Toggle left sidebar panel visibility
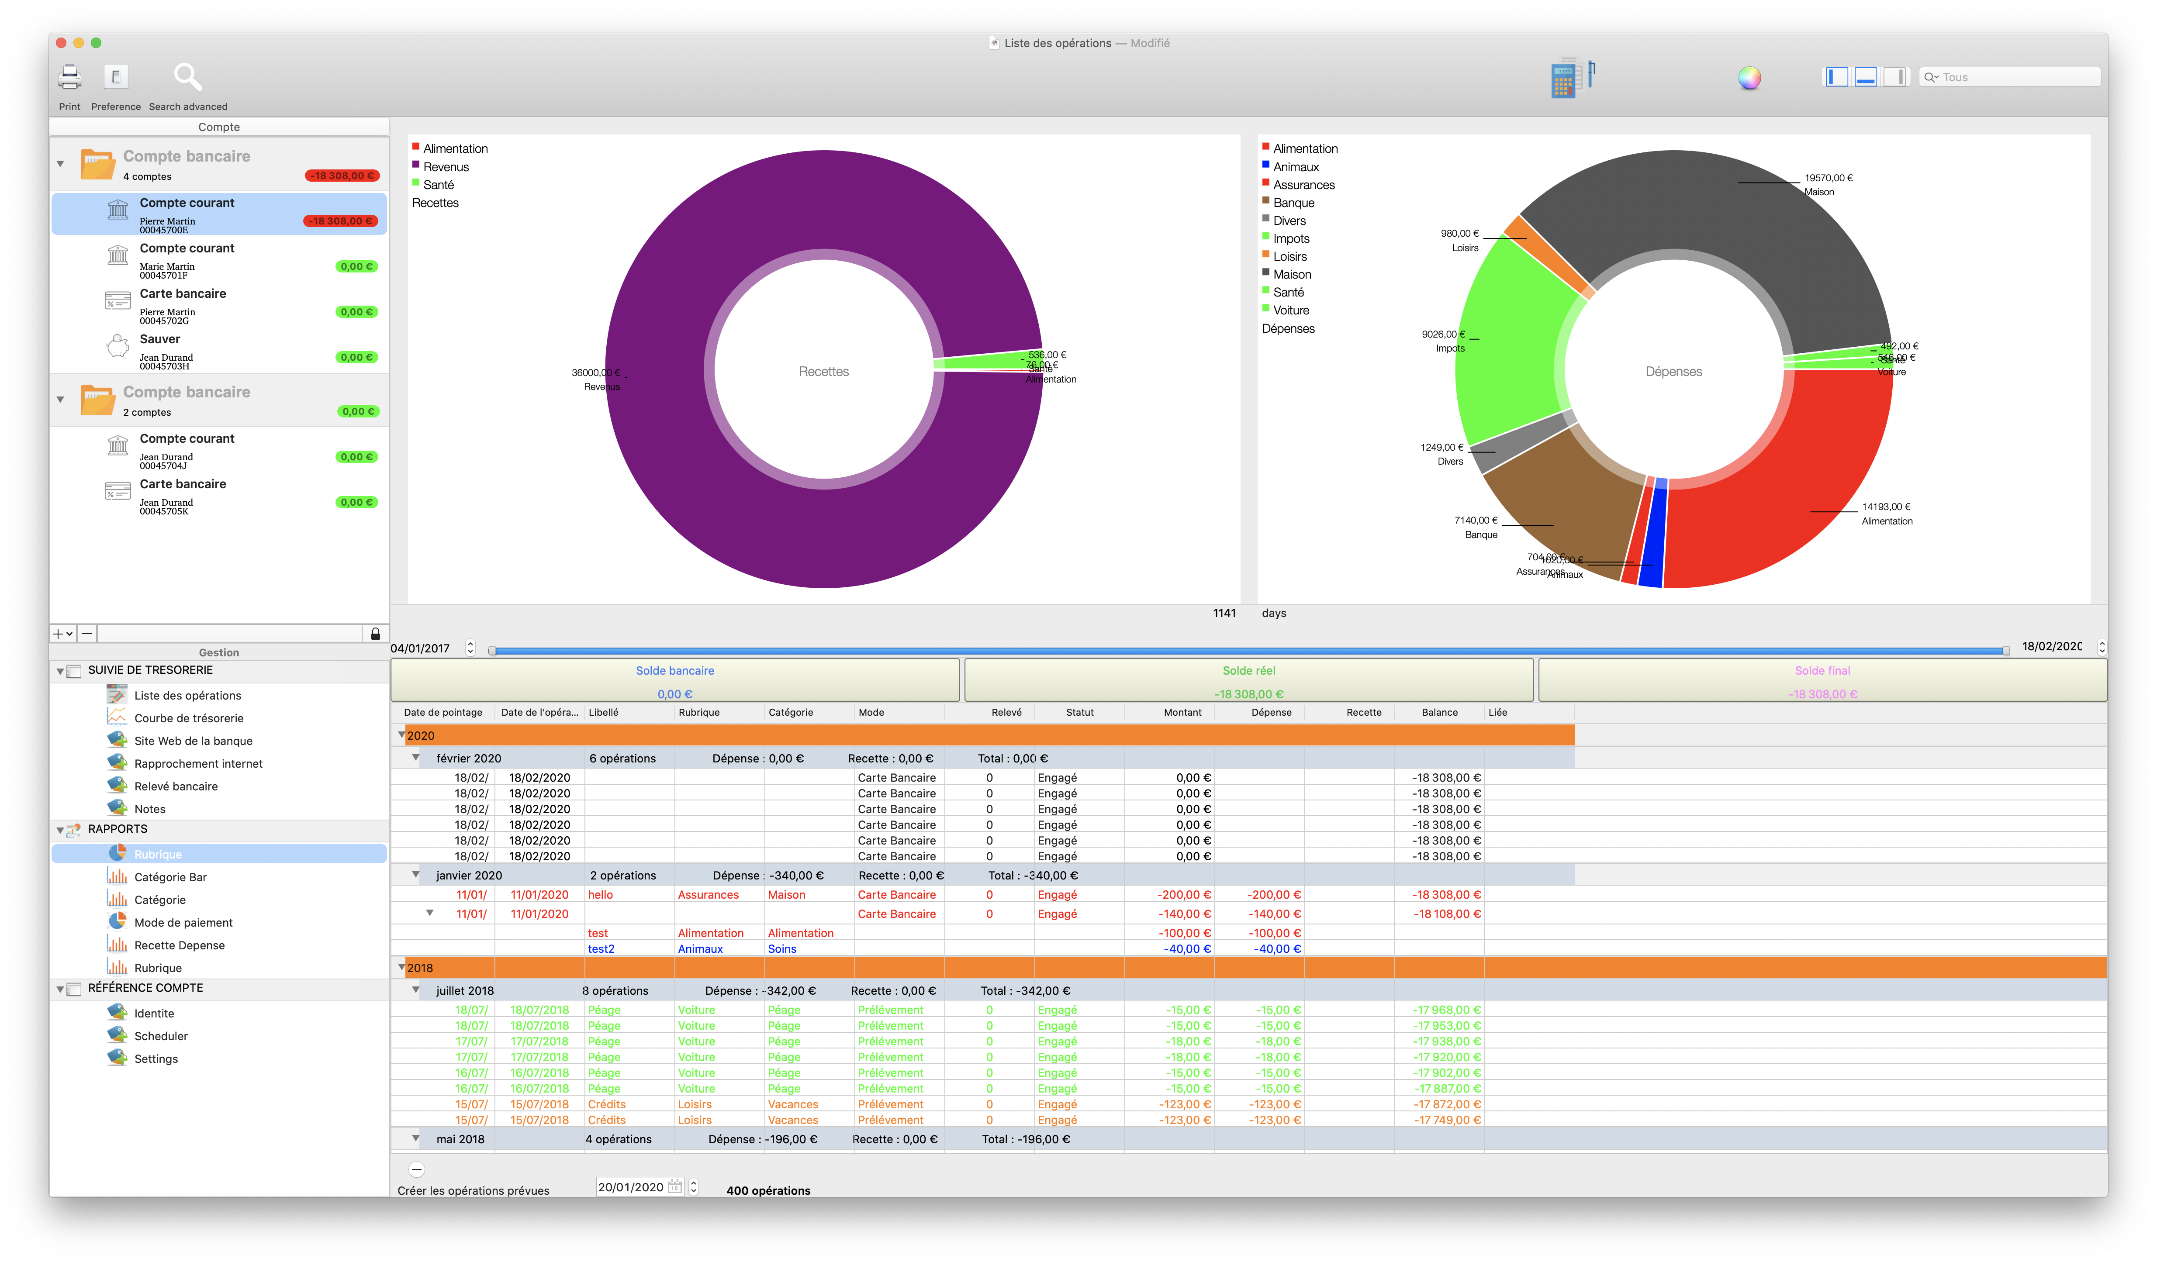 pyautogui.click(x=1836, y=77)
